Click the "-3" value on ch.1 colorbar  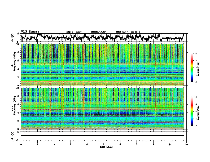pyautogui.click(x=195, y=53)
